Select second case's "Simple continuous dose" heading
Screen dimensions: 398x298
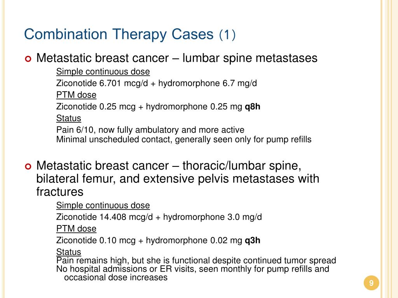pyautogui.click(x=103, y=206)
